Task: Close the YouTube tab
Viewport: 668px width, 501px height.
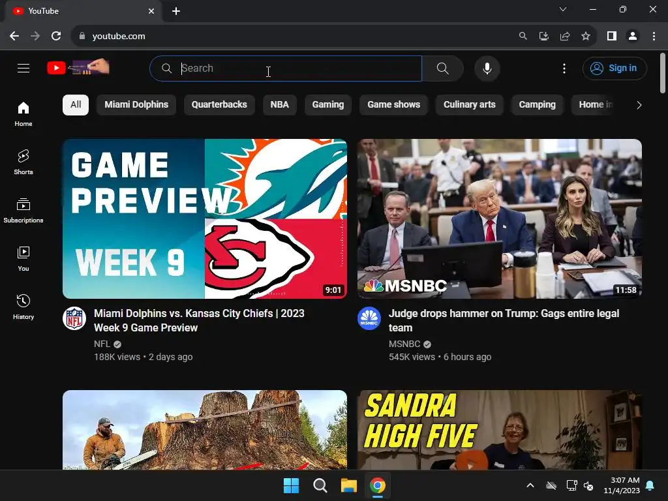Action: (151, 11)
